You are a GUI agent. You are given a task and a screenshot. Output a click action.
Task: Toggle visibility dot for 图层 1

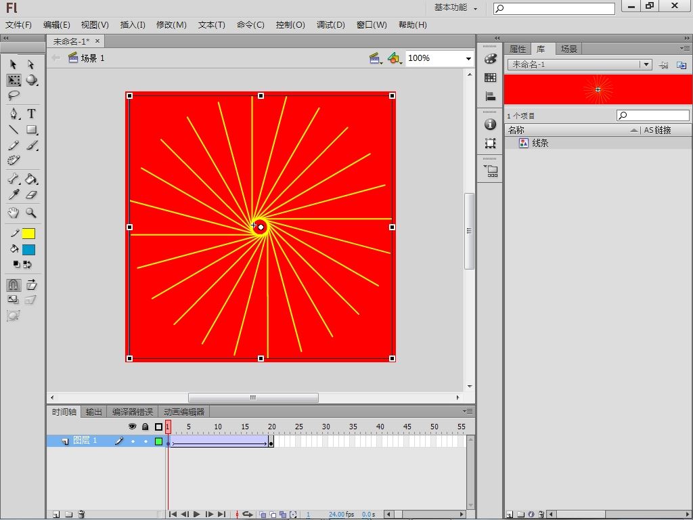coord(133,441)
